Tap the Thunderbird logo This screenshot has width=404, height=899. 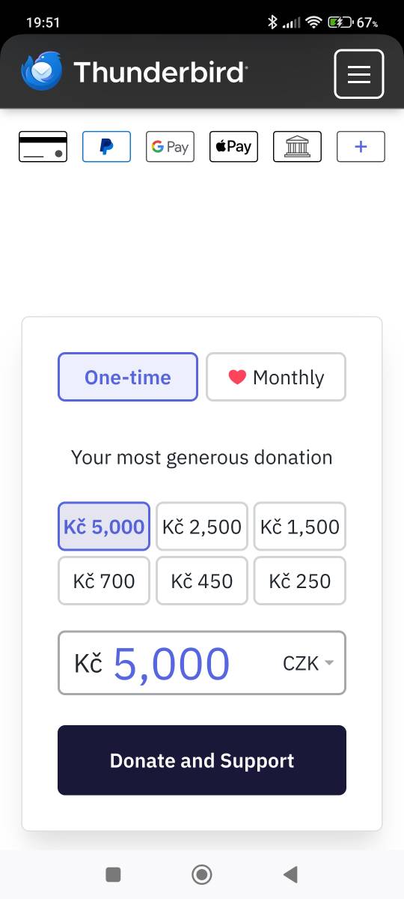point(135,72)
